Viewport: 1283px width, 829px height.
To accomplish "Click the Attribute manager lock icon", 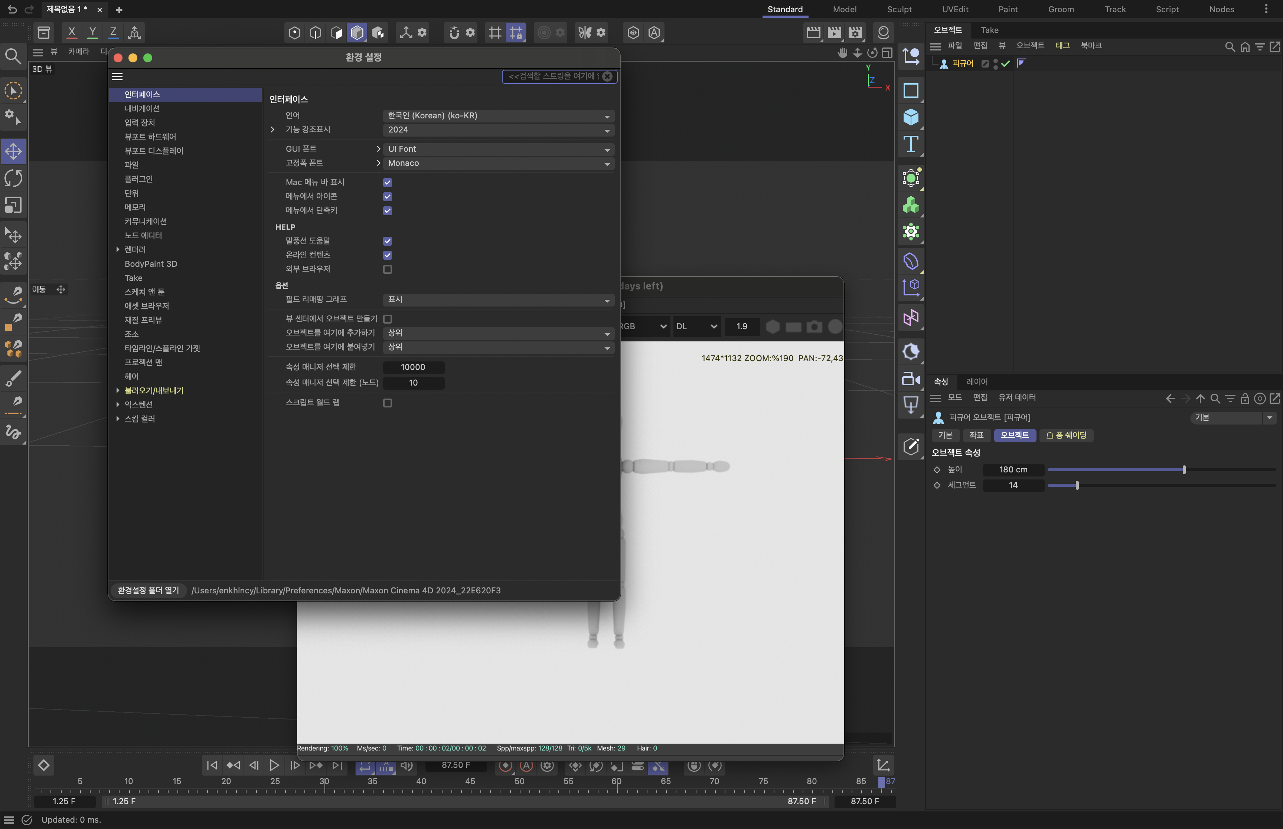I will (x=1245, y=398).
